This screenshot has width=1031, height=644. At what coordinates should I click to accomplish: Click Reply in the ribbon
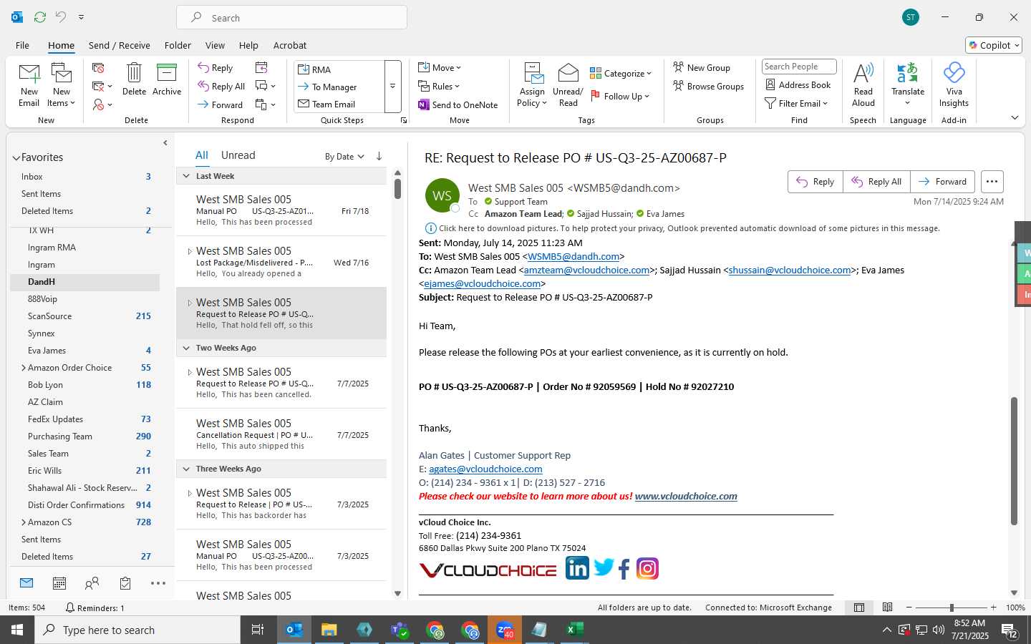216,68
